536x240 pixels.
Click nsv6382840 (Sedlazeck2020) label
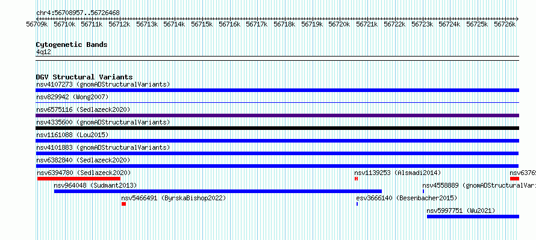83,160
